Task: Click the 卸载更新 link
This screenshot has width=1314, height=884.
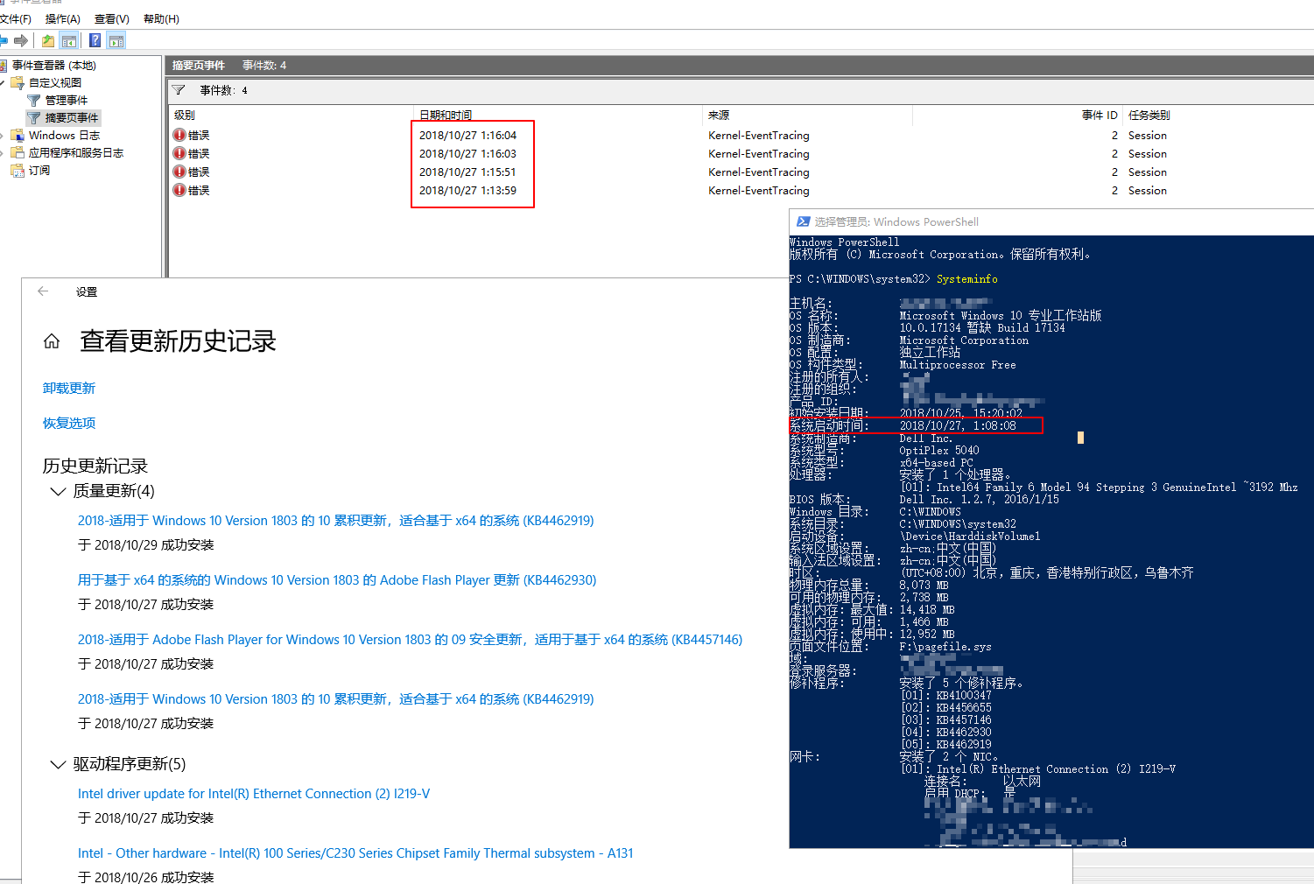Action: pos(69,388)
